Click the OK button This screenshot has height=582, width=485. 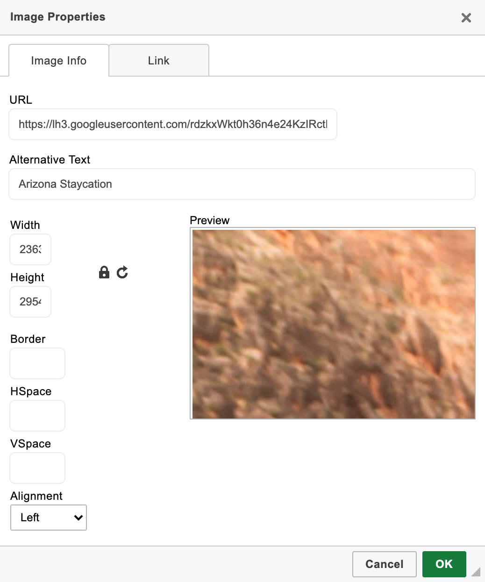[x=444, y=564]
